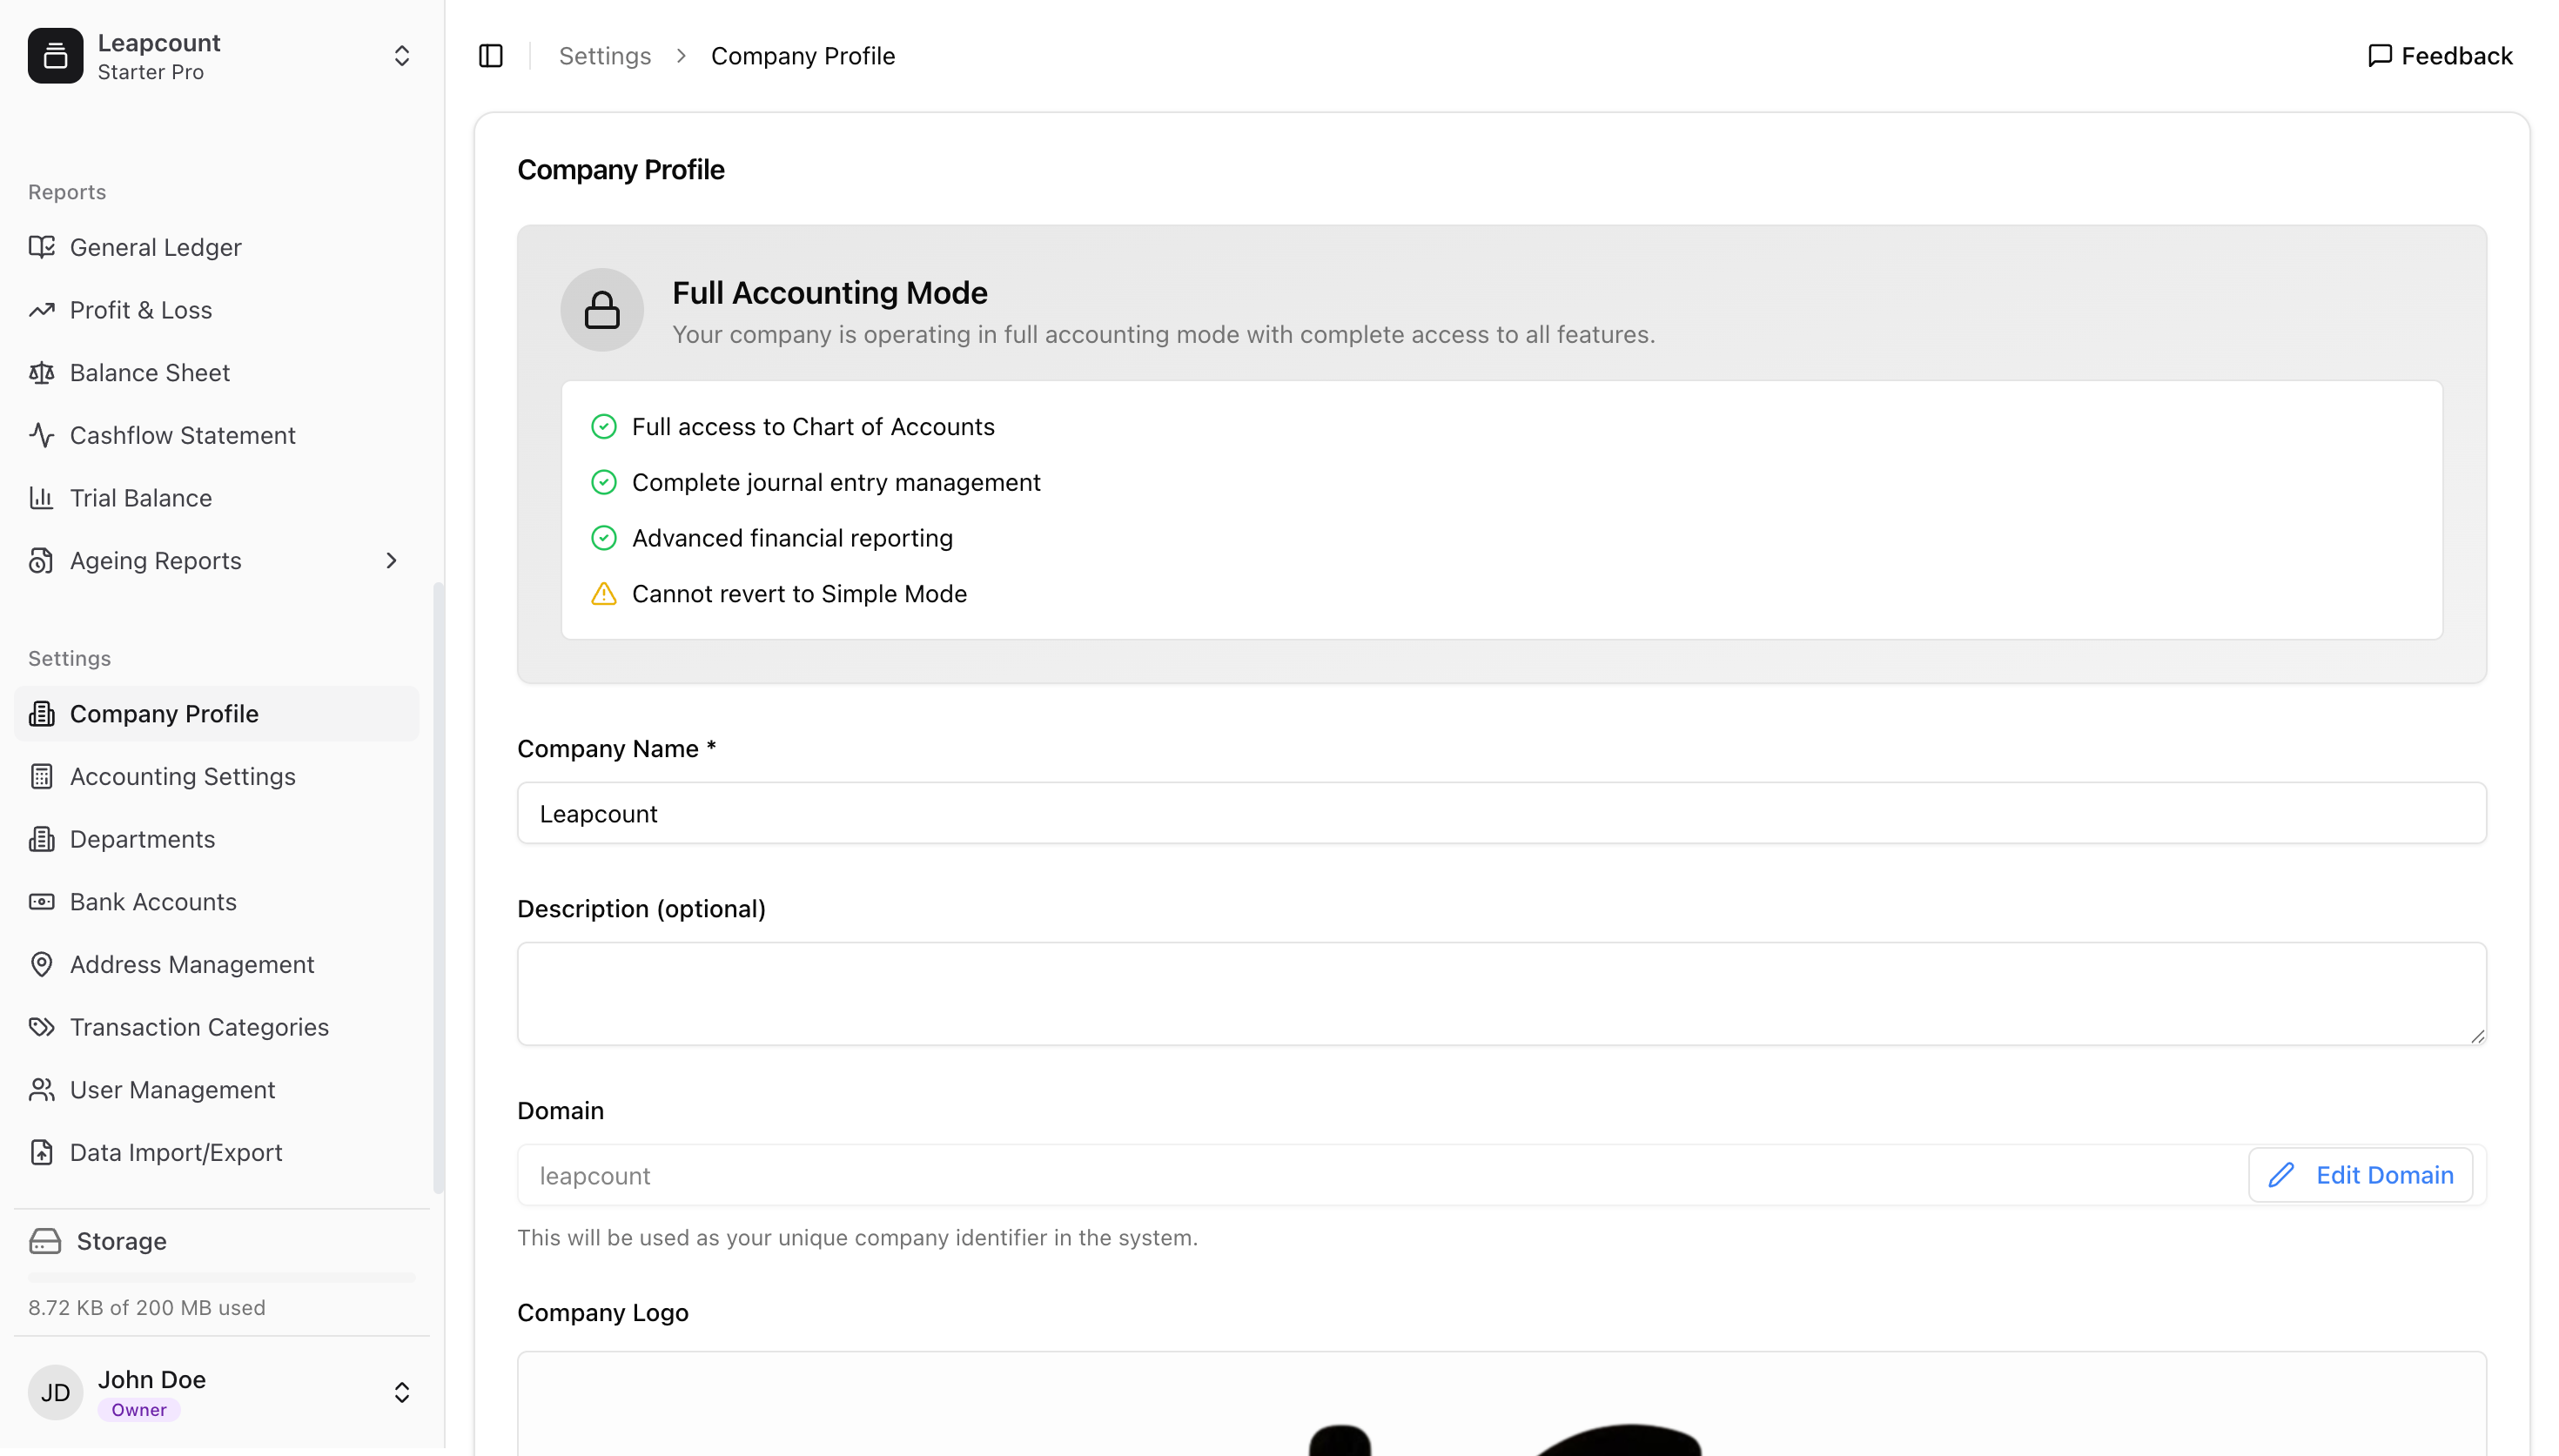This screenshot has height=1456, width=2559.
Task: Click check icon beside Advanced financial reporting
Action: point(603,538)
